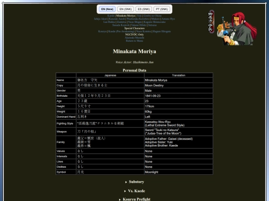Select the weight value 60kg
Viewport: 269px width, 201px height.
[x=179, y=112]
